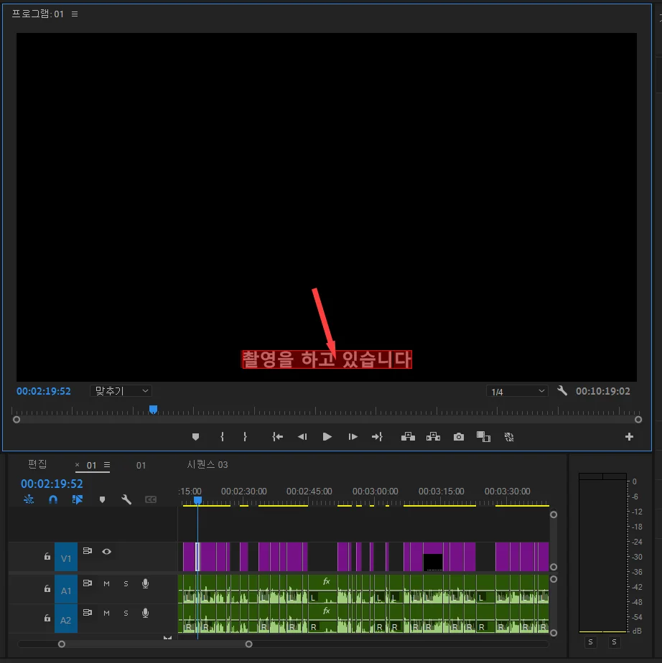This screenshot has height=663, width=662.
Task: Enable voice-over record on A2
Action: click(145, 613)
